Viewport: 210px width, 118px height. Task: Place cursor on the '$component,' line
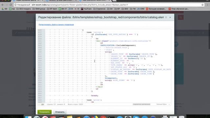pyautogui.click(x=111, y=78)
